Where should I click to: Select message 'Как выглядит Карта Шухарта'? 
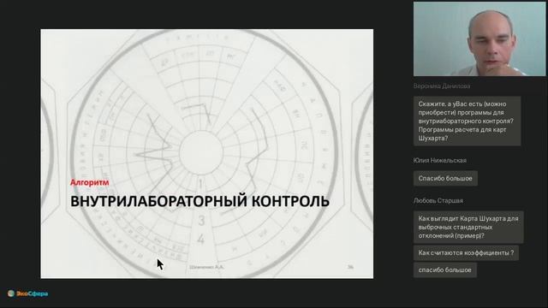click(468, 227)
